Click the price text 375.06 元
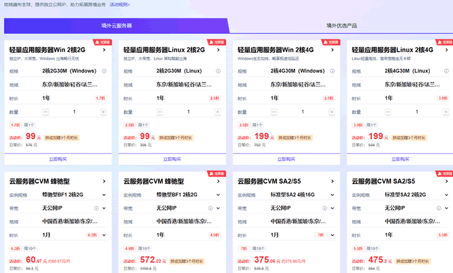Image resolution: width=453 pixels, height=273 pixels. (267, 260)
